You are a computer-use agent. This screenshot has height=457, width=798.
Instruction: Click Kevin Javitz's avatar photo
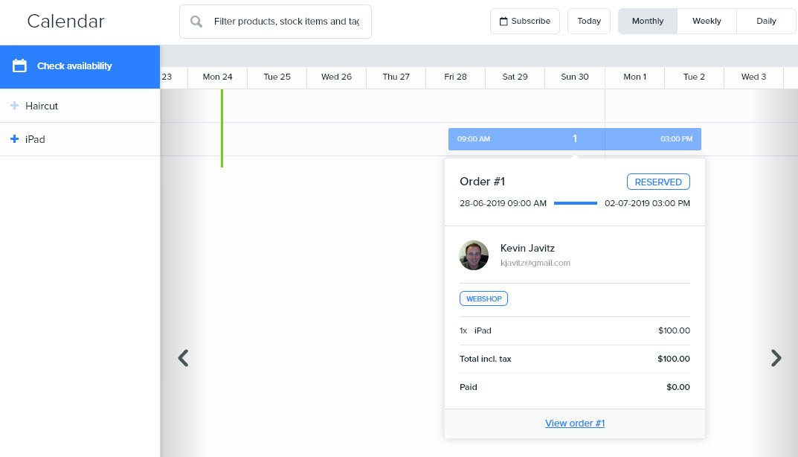pos(474,255)
